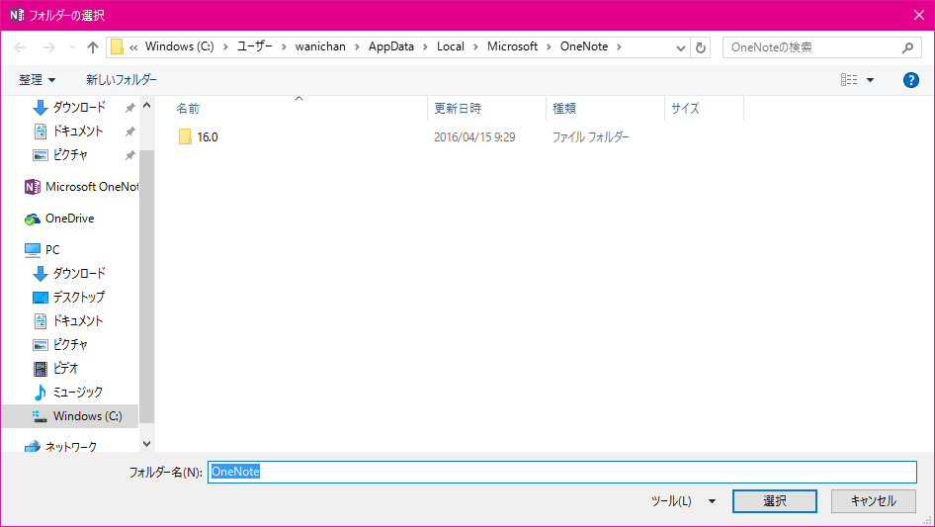Screen dimensions: 935x527
Task: Click date 2016/04/15 9:29 cell
Action: [x=474, y=137]
